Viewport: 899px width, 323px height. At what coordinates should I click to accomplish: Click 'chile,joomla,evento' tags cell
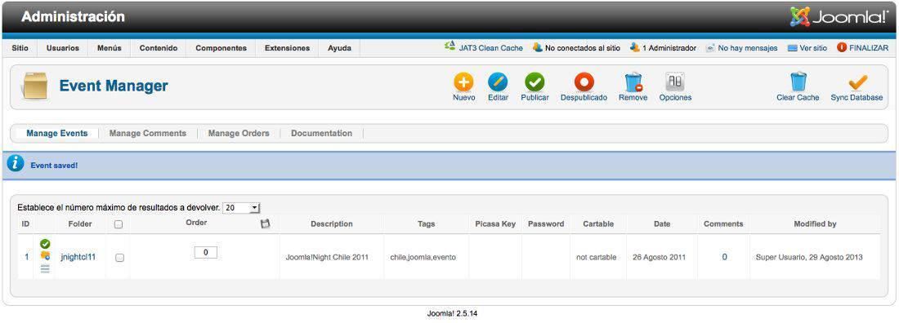[x=423, y=257]
